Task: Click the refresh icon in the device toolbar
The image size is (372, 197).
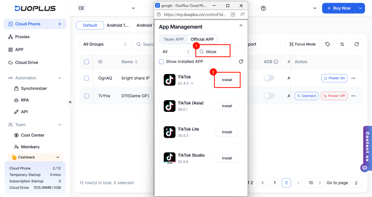Action: (x=357, y=44)
